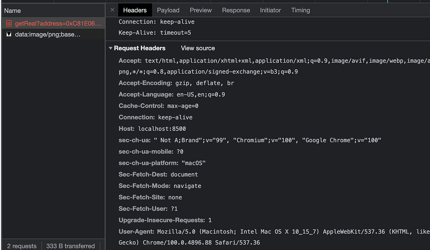This screenshot has height=250, width=430.
Task: Click the image icon beside data:image/png
Action: point(9,34)
